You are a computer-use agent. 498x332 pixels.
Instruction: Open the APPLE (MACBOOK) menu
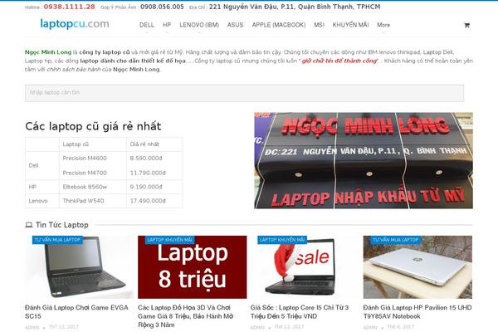[279, 25]
